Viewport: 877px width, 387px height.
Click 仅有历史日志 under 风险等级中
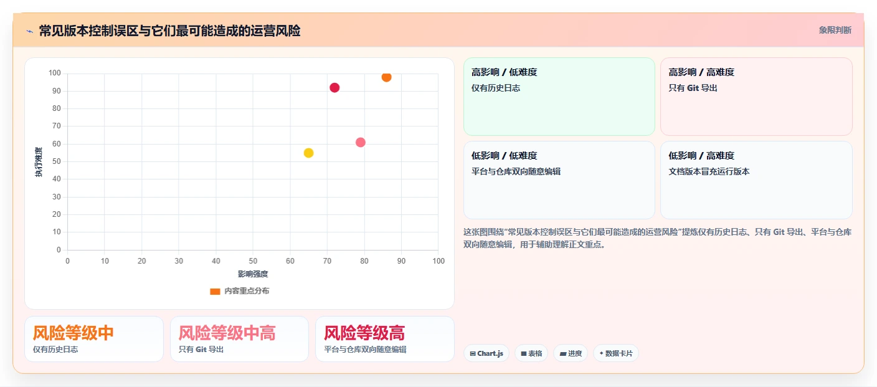[55, 350]
